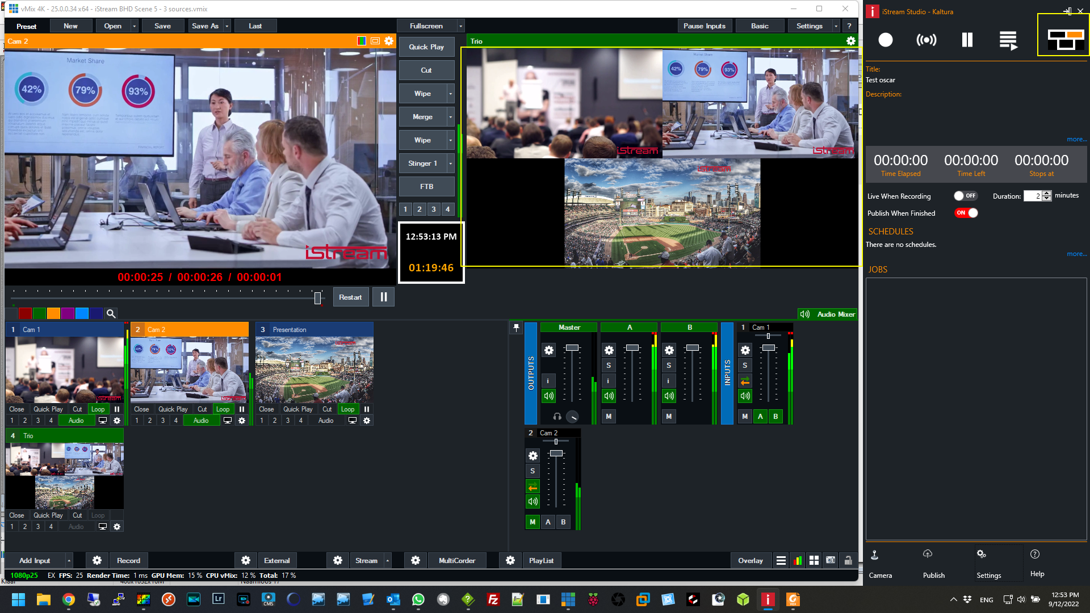
Task: Open the iStream playlist queue icon
Action: pos(1008,40)
